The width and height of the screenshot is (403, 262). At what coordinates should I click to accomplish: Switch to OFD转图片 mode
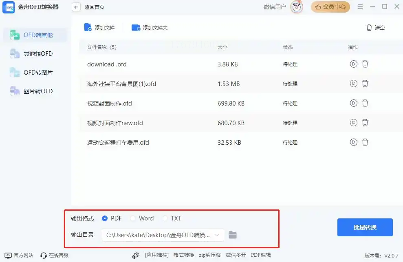pyautogui.click(x=35, y=73)
